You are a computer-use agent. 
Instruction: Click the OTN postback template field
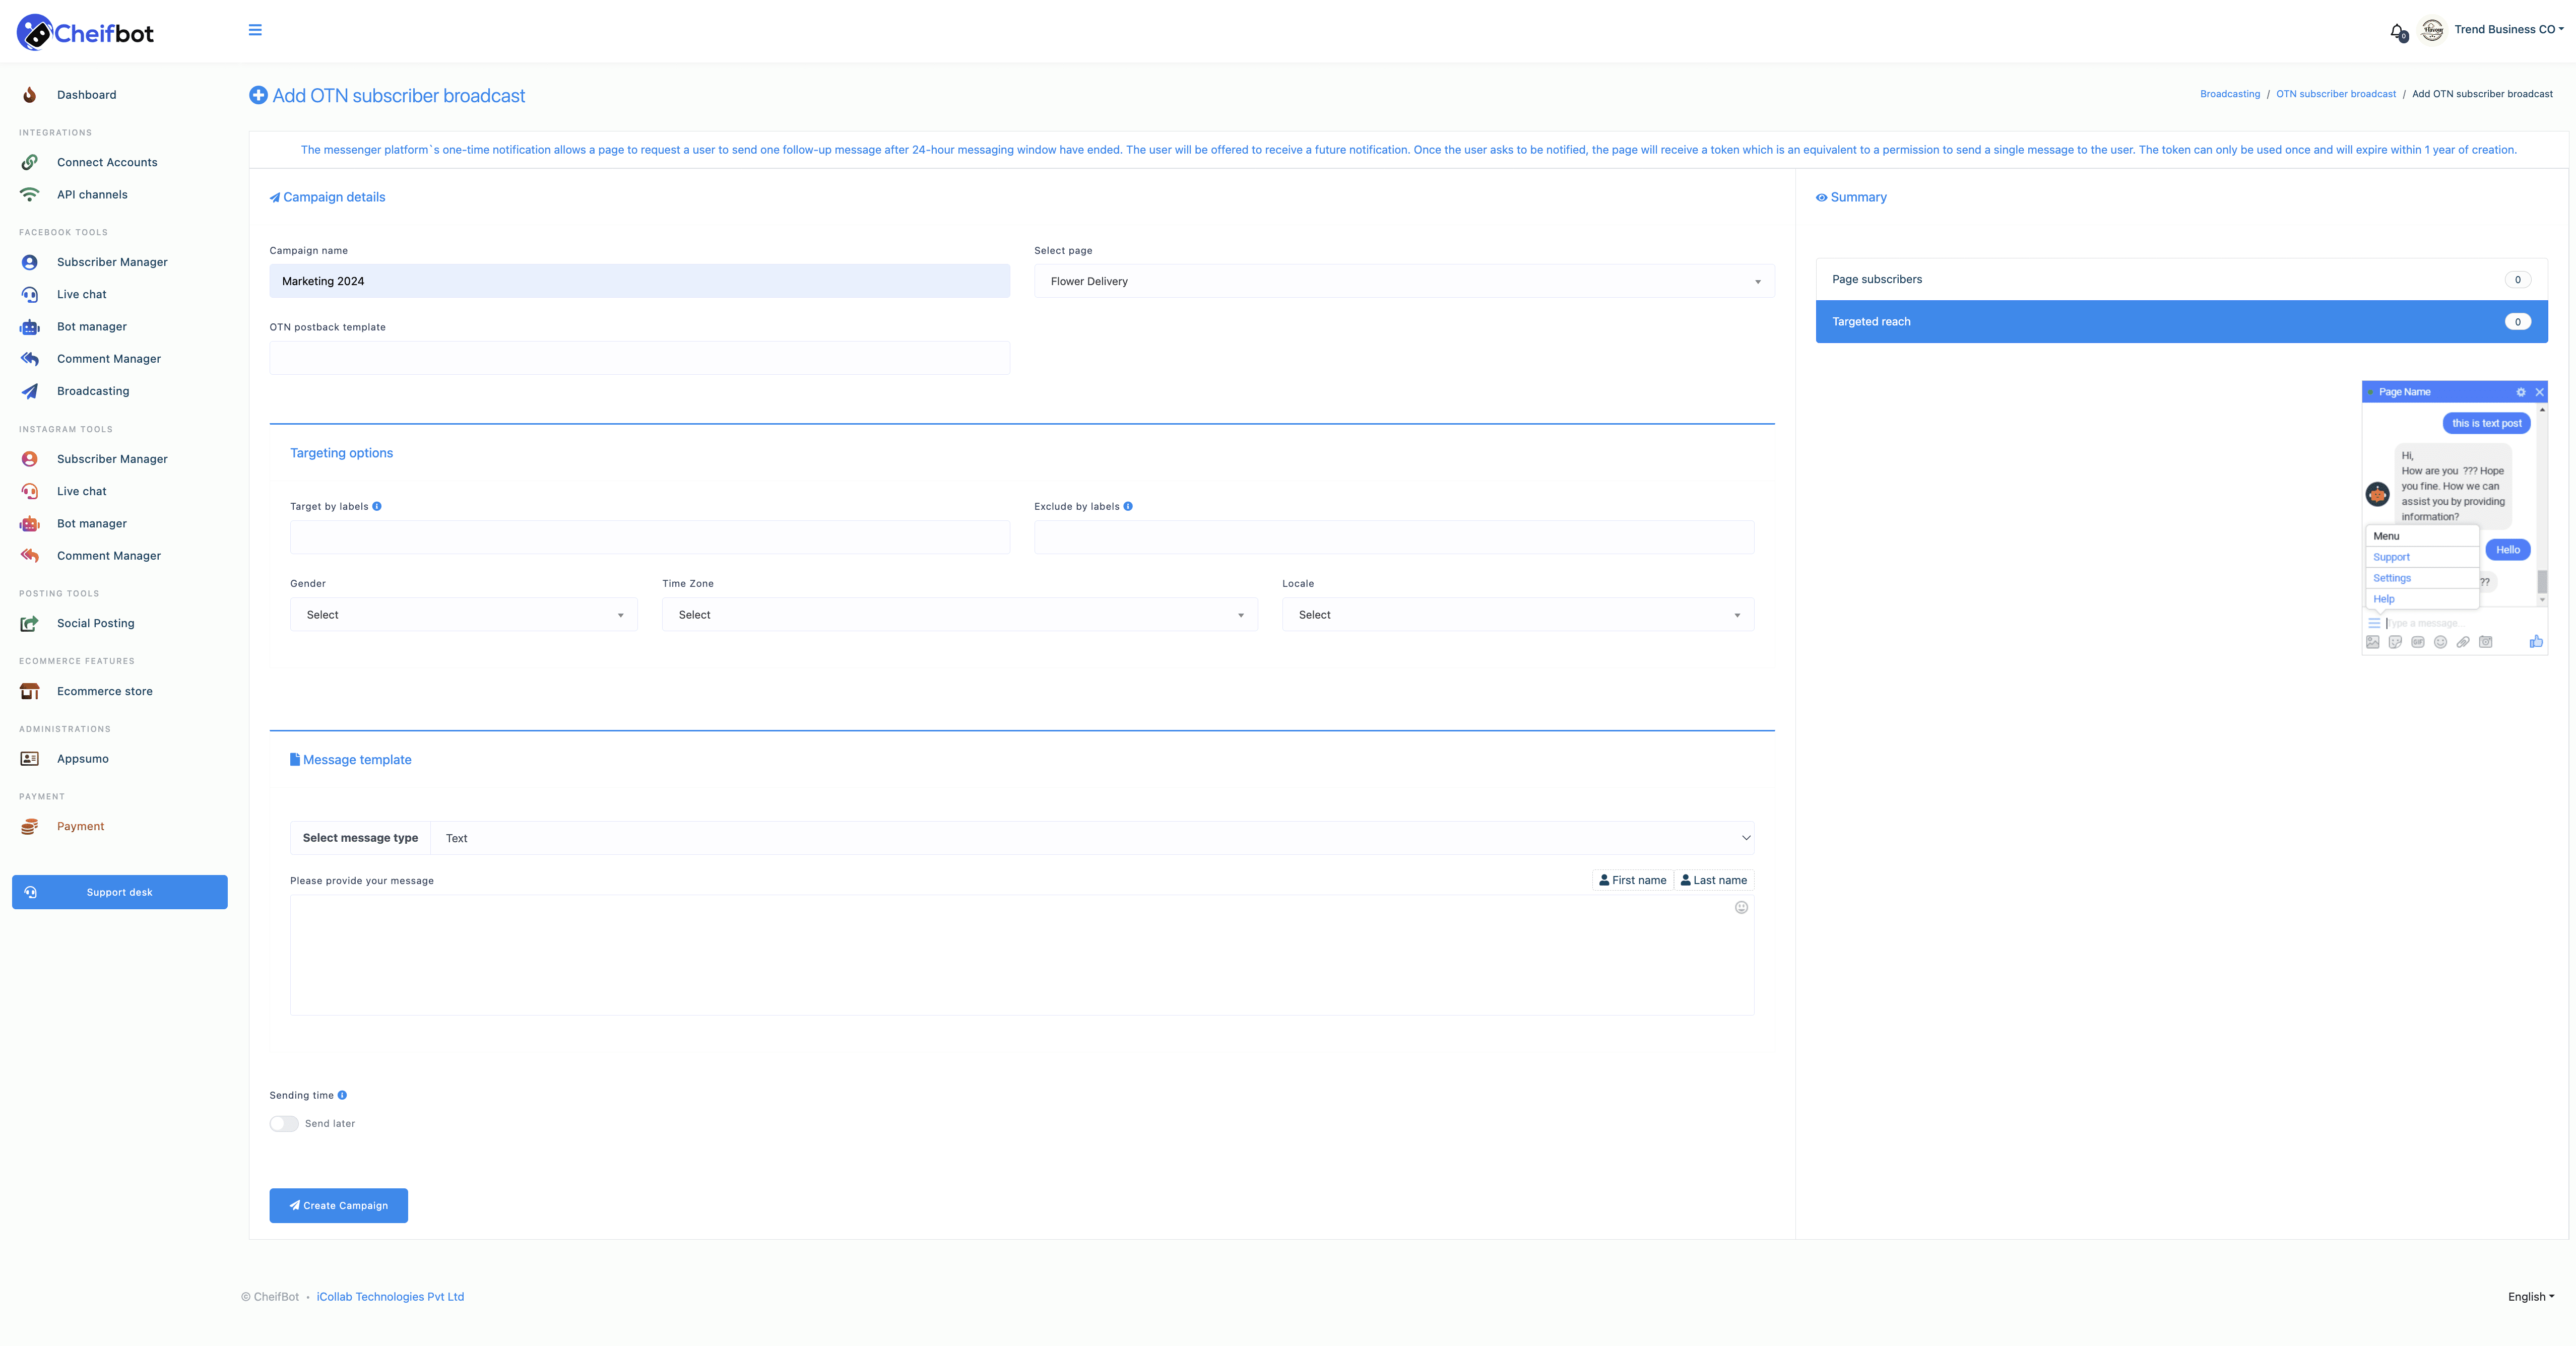tap(639, 358)
